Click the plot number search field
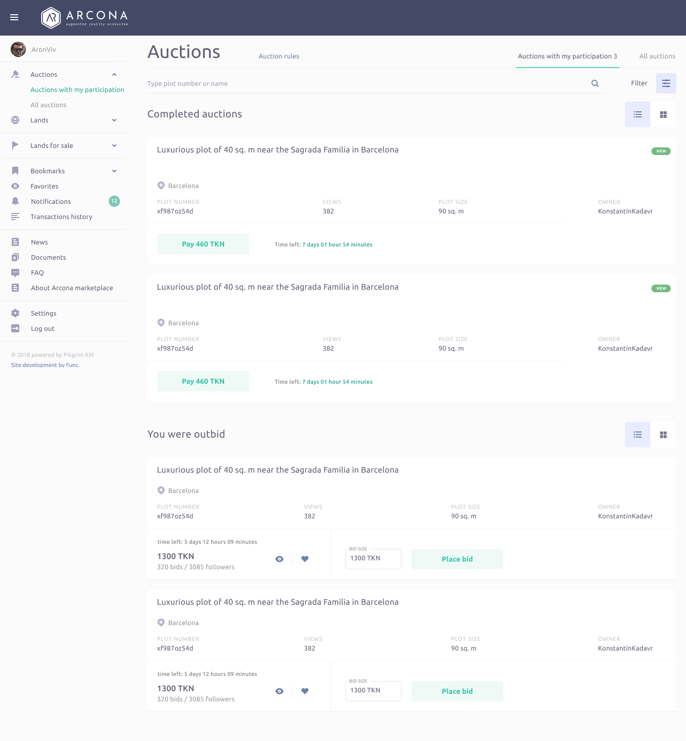 [366, 84]
